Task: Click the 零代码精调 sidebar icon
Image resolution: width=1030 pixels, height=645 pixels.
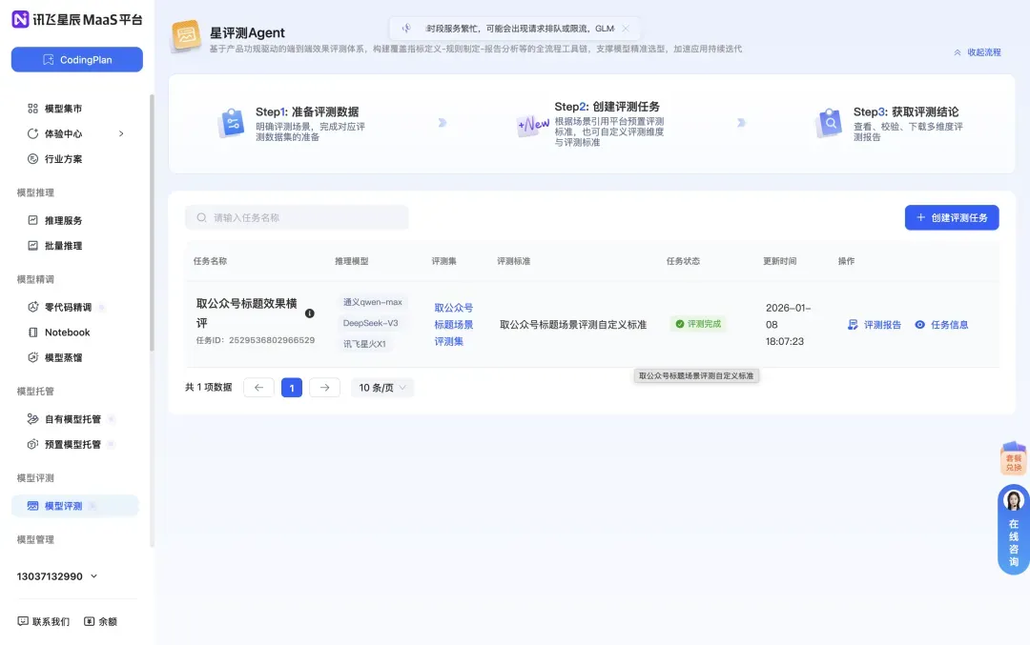Action: coord(32,307)
